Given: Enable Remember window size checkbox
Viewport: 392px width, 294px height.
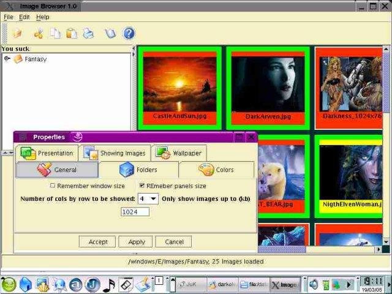Looking at the screenshot, I should tap(53, 186).
